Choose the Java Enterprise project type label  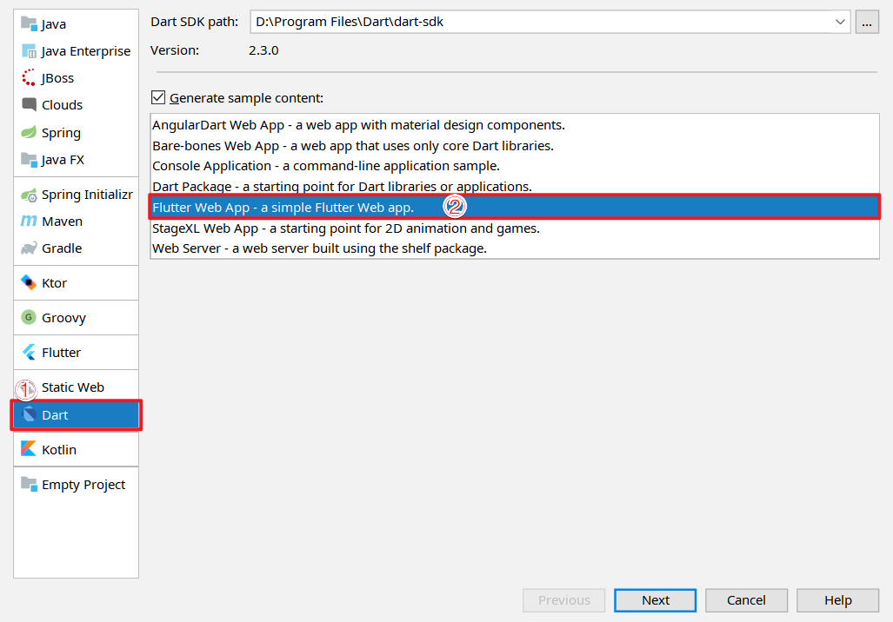pyautogui.click(x=86, y=51)
